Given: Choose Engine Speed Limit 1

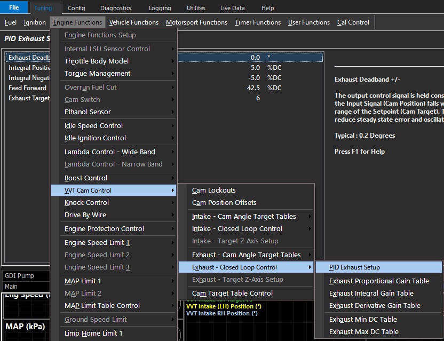Looking at the screenshot, I should [114, 242].
